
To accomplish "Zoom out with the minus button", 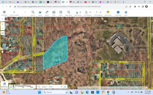I will tap(3, 28).
